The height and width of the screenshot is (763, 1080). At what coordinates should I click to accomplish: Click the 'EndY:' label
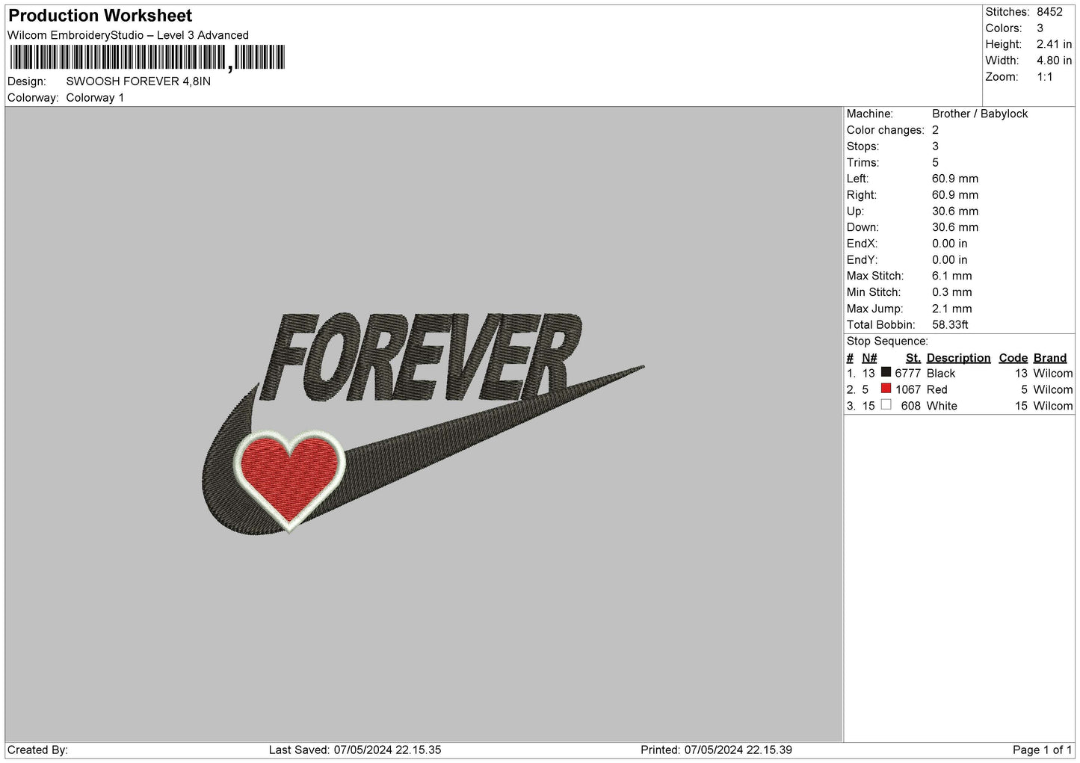pos(862,260)
